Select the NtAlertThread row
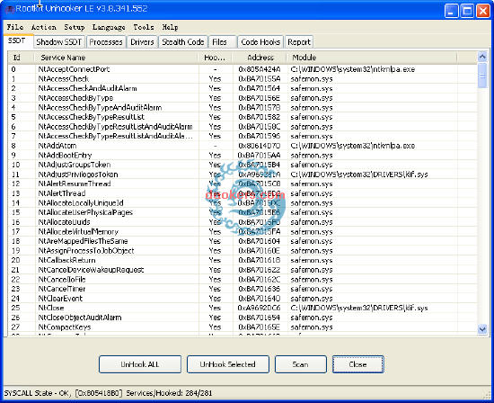The width and height of the screenshot is (494, 403). pos(243,193)
